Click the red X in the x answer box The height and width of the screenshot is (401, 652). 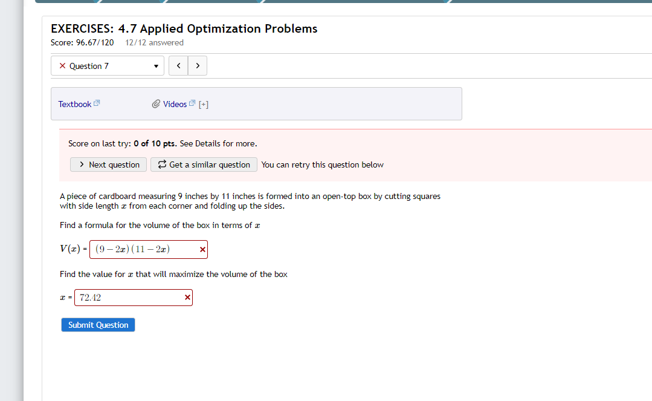(x=187, y=297)
